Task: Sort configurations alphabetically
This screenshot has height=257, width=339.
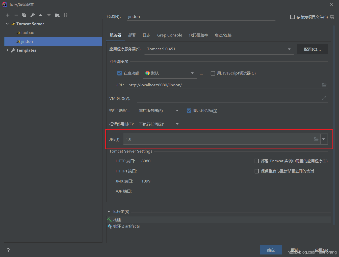Action: click(x=65, y=15)
